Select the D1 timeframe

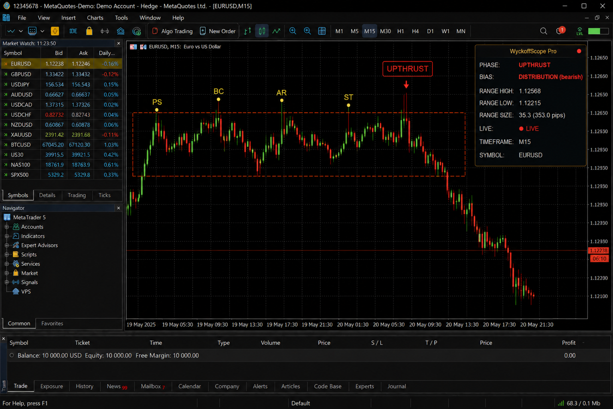tap(430, 31)
